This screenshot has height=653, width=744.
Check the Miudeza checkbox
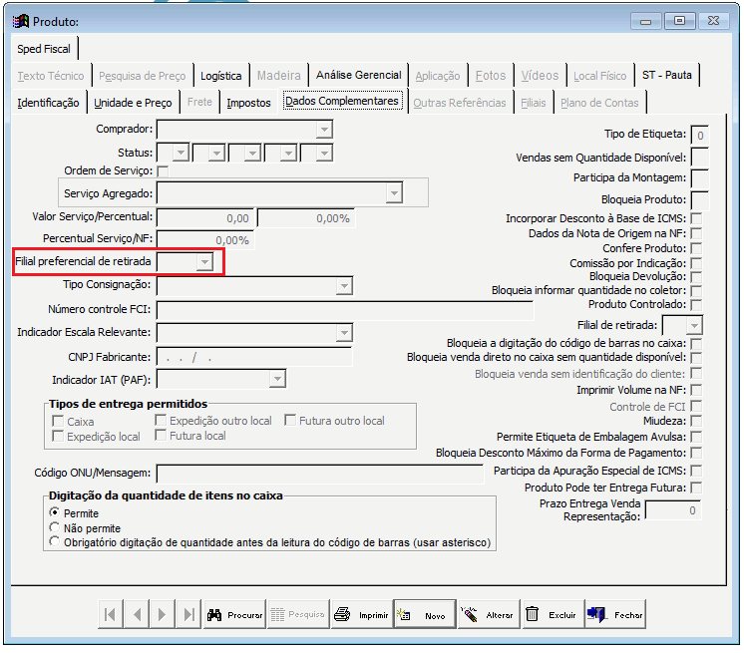tap(696, 421)
